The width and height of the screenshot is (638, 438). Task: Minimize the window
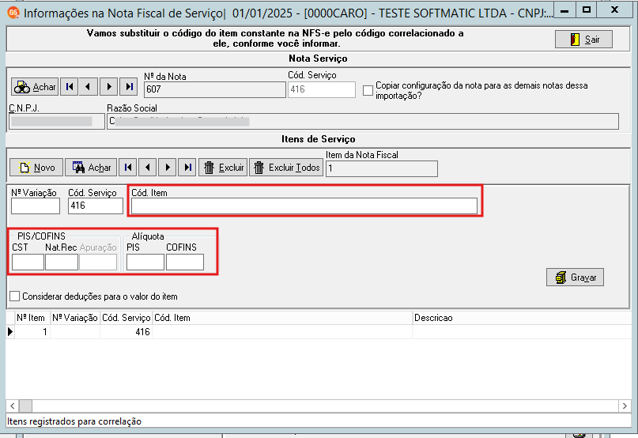pyautogui.click(x=564, y=10)
